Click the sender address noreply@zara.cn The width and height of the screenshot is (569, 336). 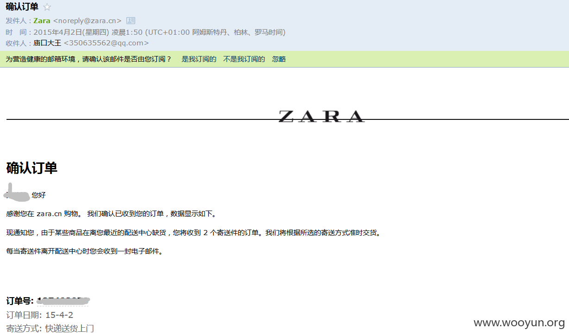pos(87,20)
